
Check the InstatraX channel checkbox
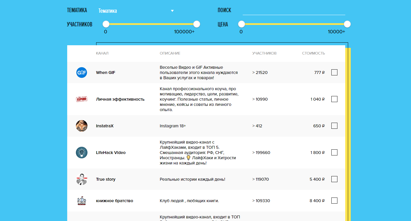[334, 126]
